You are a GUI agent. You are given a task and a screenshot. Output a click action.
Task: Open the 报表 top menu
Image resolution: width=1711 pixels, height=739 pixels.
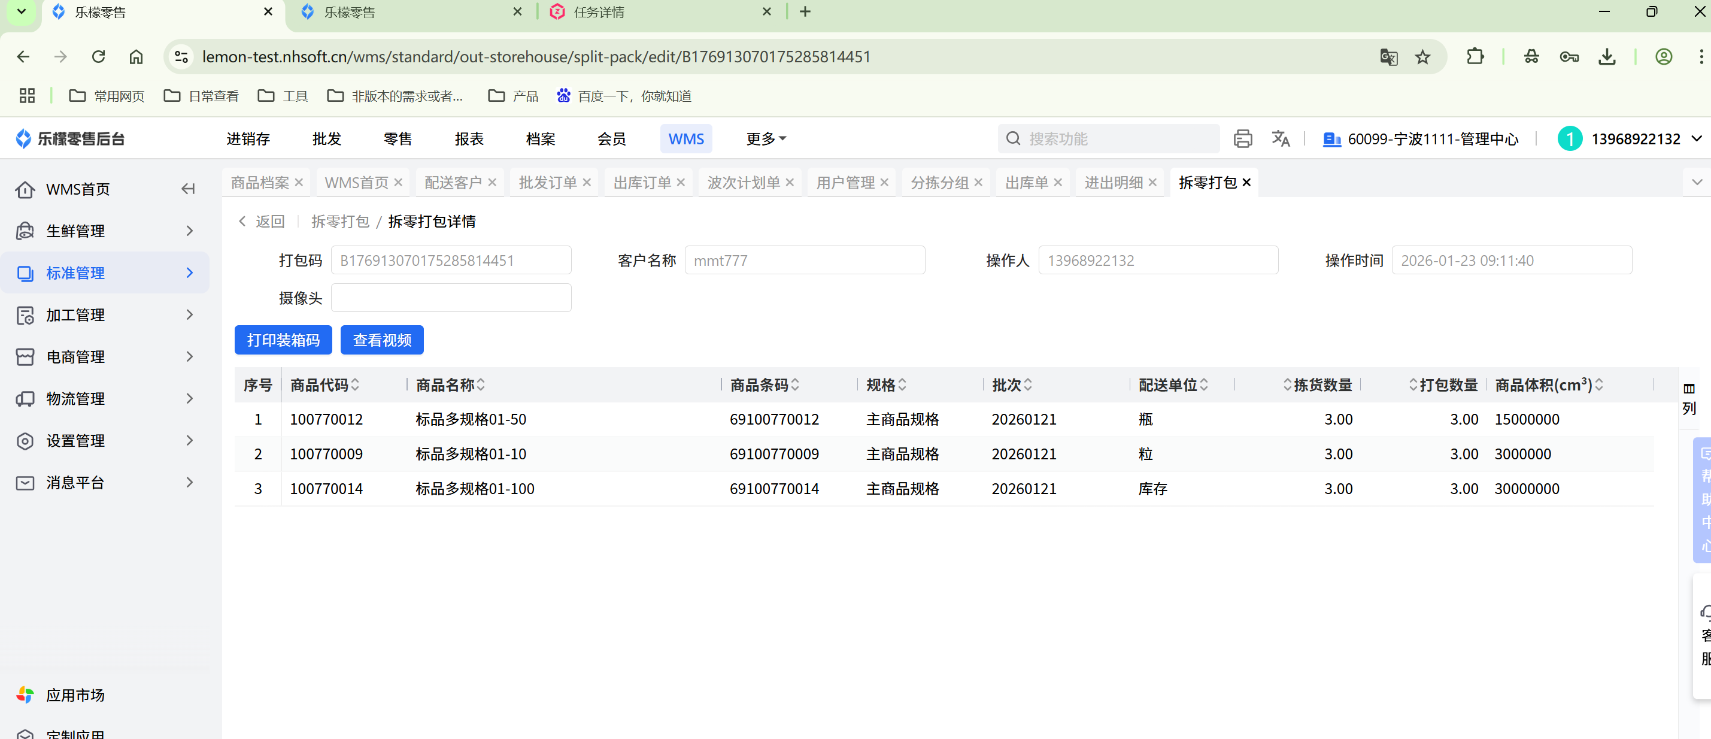469,138
